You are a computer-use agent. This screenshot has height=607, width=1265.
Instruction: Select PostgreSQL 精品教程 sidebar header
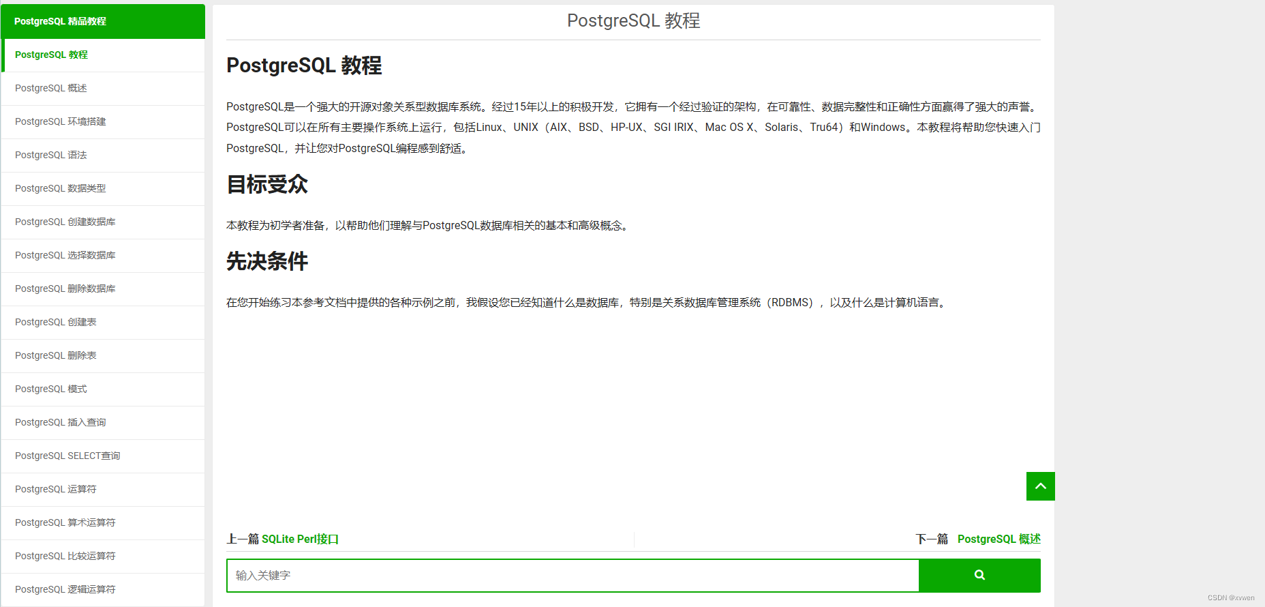pyautogui.click(x=103, y=21)
